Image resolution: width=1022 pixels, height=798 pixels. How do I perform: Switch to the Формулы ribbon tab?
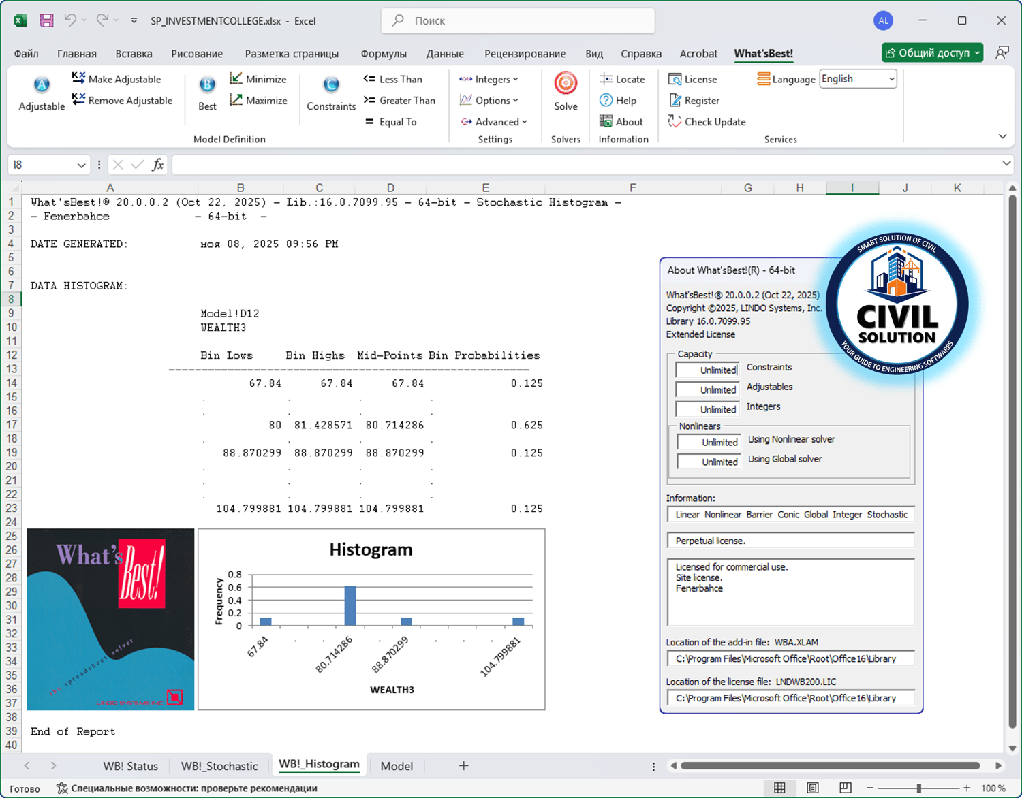[384, 54]
